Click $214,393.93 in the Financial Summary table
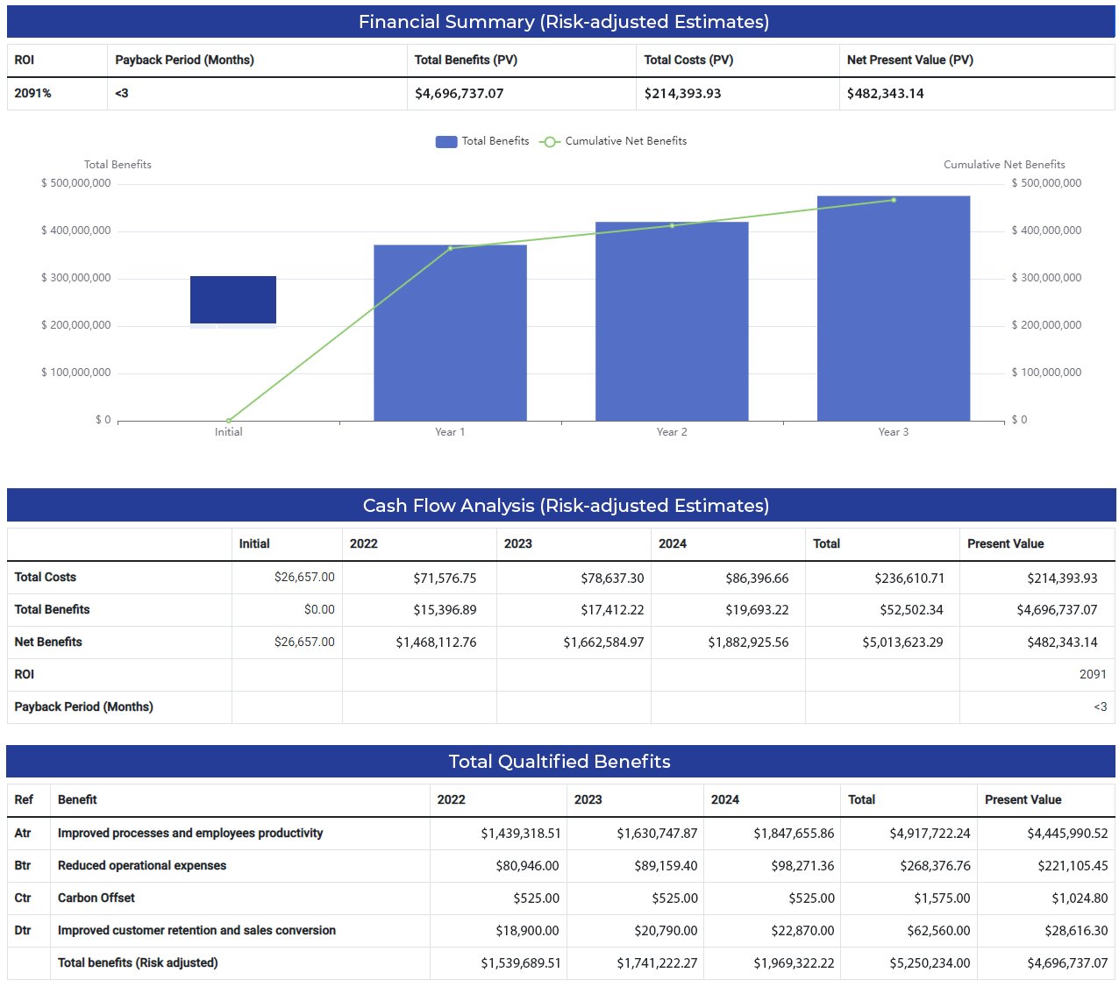1119x994 pixels. click(682, 94)
